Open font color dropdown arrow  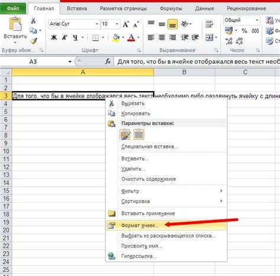(x=138, y=37)
